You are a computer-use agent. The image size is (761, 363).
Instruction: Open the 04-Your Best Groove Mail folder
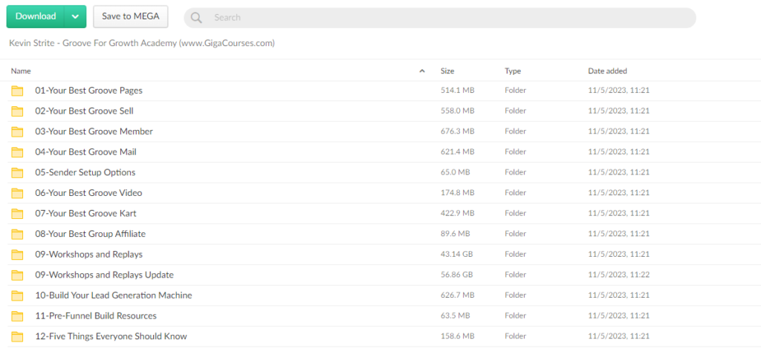85,152
